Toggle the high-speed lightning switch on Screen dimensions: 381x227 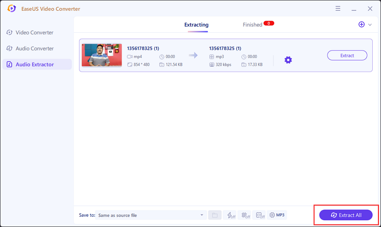(x=230, y=215)
